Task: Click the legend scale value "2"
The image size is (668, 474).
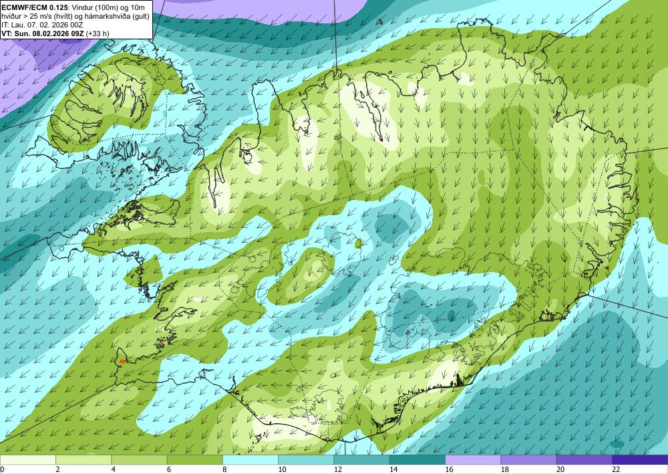Action: pos(57,469)
